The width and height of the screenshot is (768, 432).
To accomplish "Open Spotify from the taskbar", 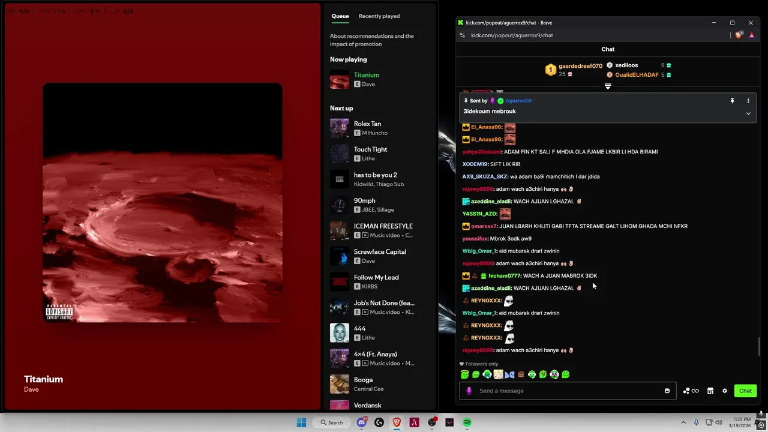I will tap(467, 422).
